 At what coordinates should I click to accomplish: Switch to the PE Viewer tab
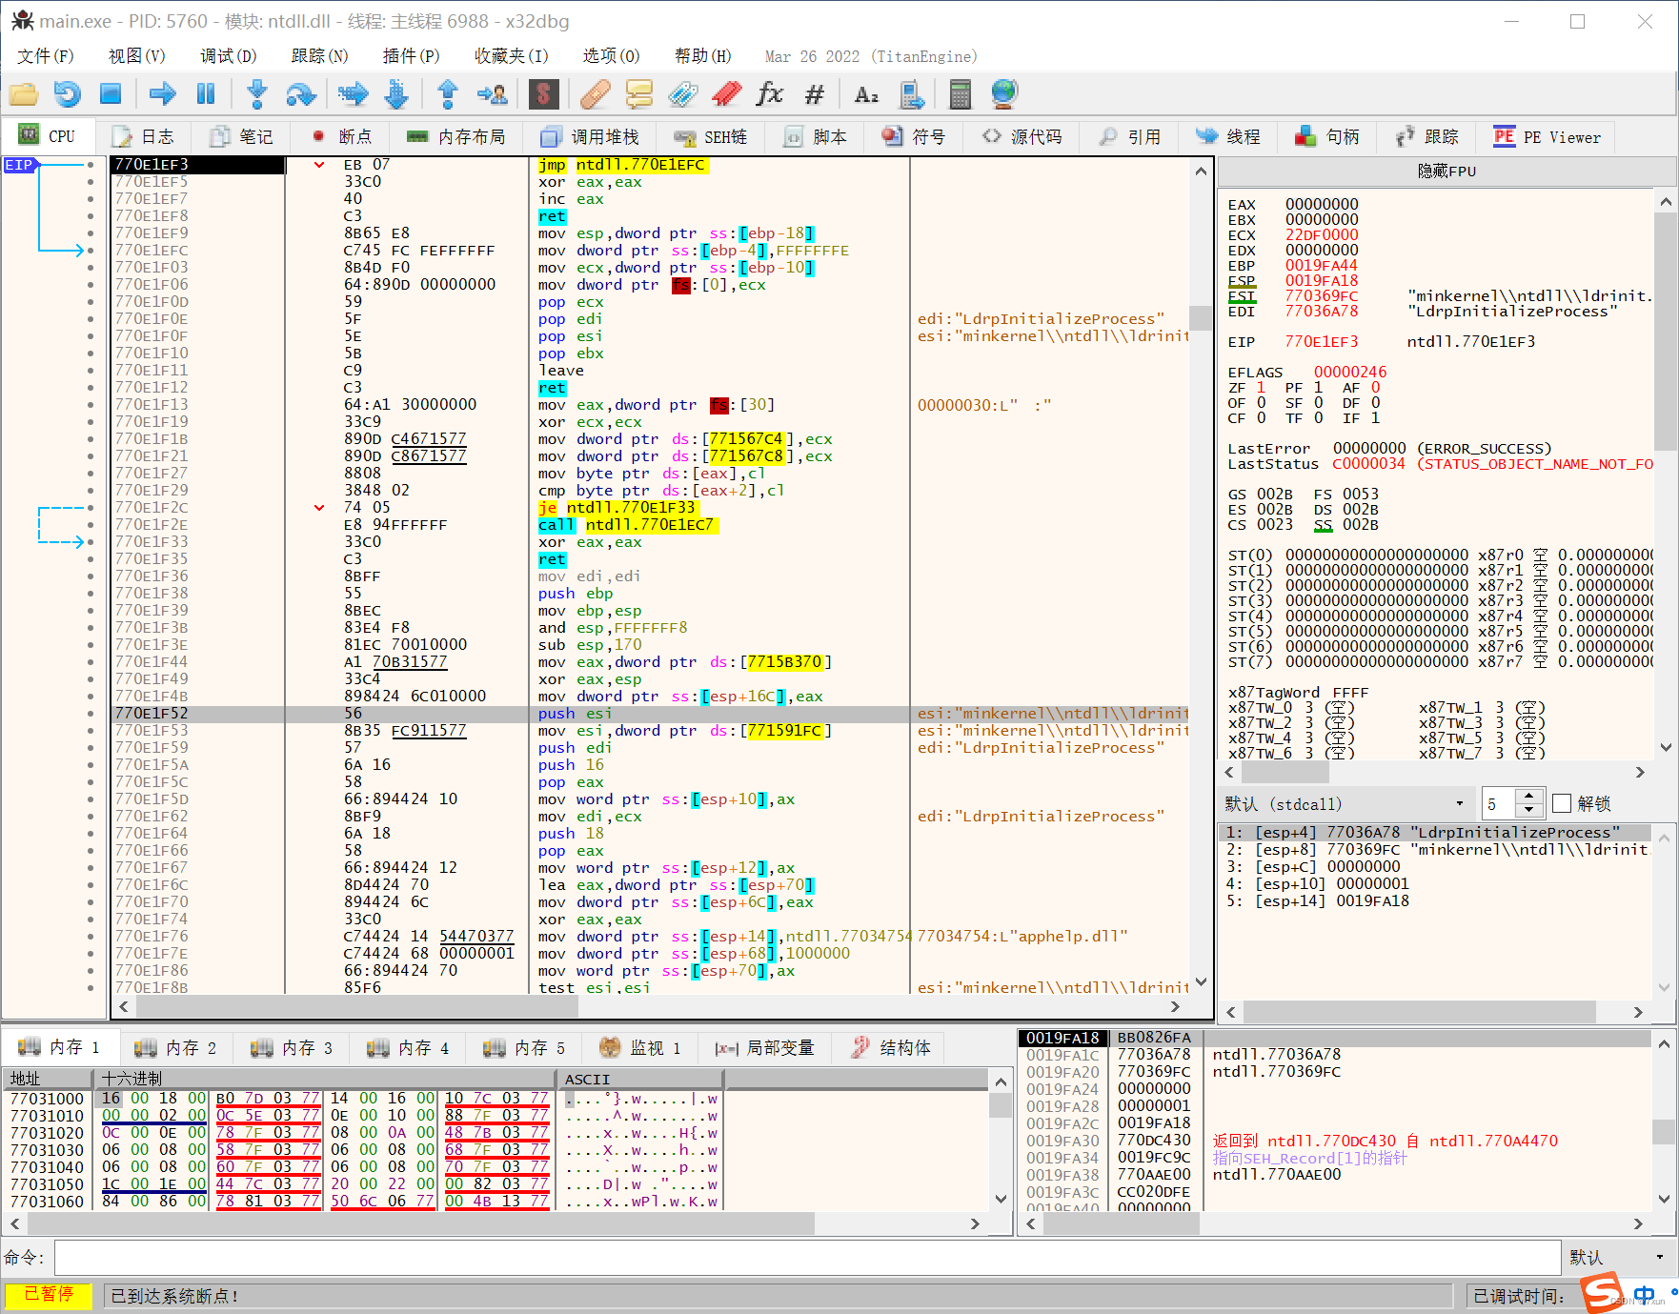click(1547, 136)
